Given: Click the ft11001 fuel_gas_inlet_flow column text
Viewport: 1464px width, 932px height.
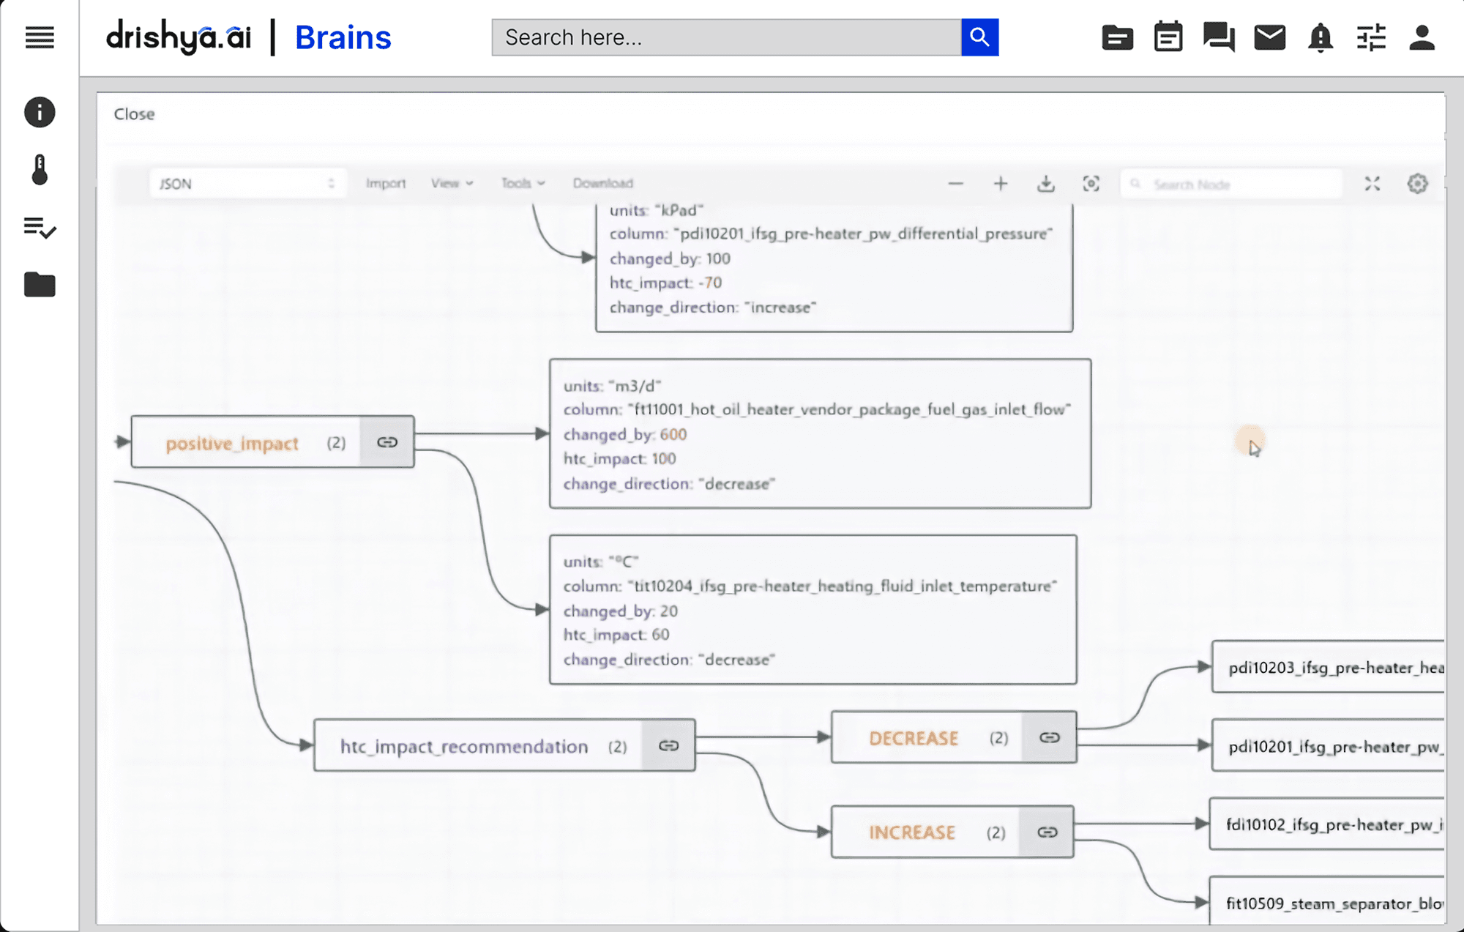Looking at the screenshot, I should (817, 409).
